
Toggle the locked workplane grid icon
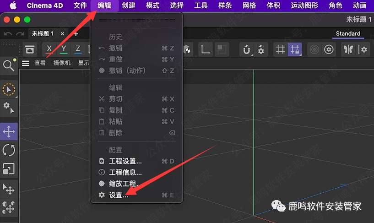coord(295,49)
